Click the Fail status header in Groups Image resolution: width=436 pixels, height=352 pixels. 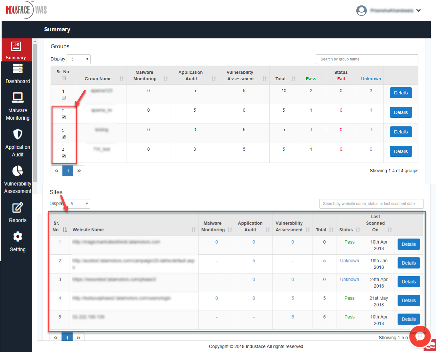(341, 79)
